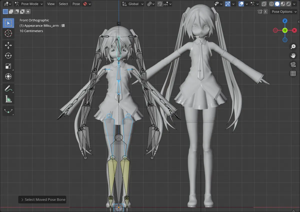The height and width of the screenshot is (212, 300).
Task: Open the viewport shading options dropdown
Action: coord(294,4)
